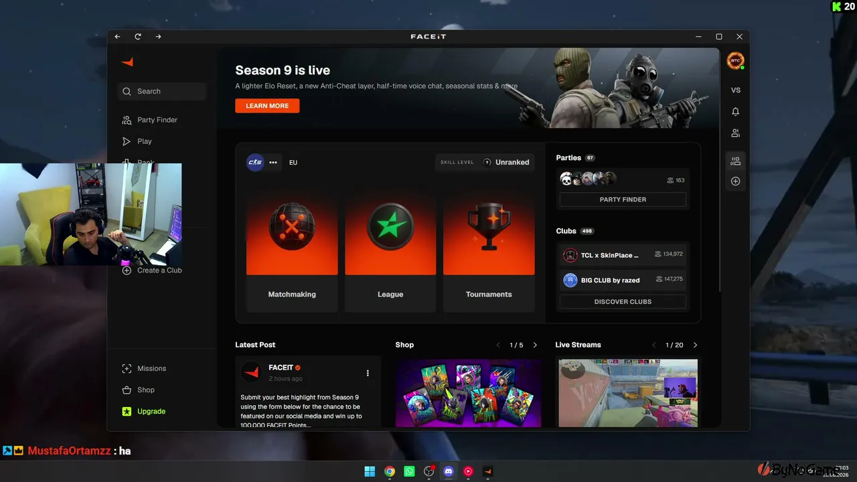This screenshot has height=482, width=857.
Task: Click the Clubs heading
Action: pyautogui.click(x=566, y=231)
